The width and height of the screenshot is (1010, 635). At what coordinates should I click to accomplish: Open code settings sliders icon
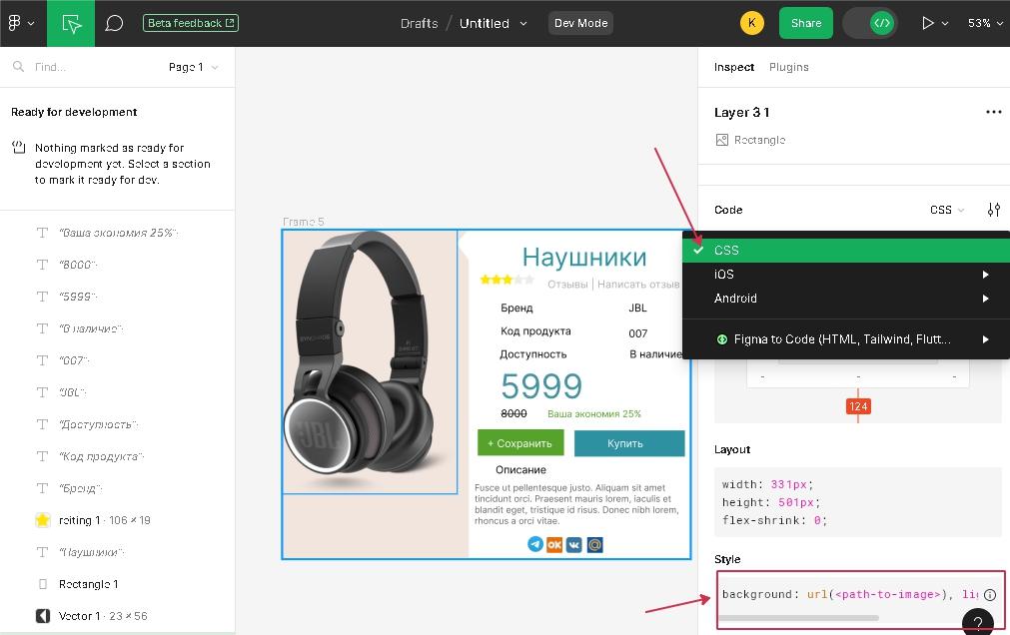pos(993,210)
